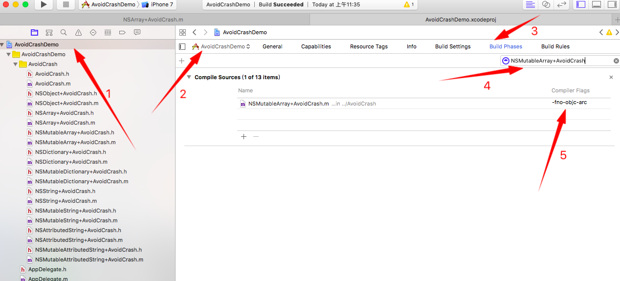The image size is (620, 281).
Task: Switch to the Build Rules tab
Action: [x=555, y=46]
